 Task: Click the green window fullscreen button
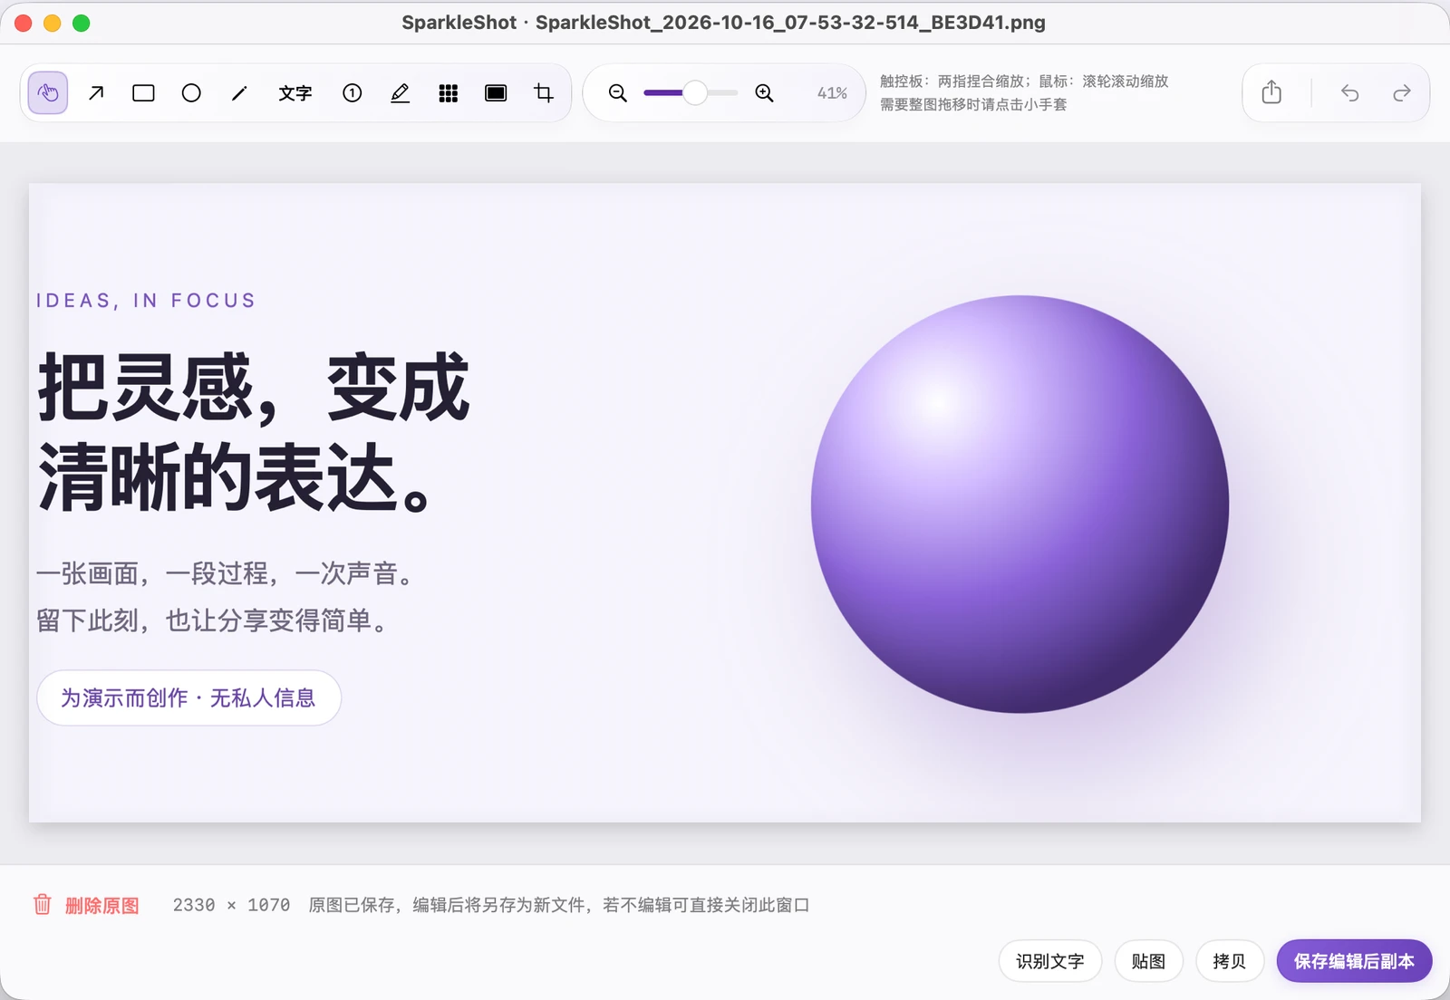tap(82, 23)
